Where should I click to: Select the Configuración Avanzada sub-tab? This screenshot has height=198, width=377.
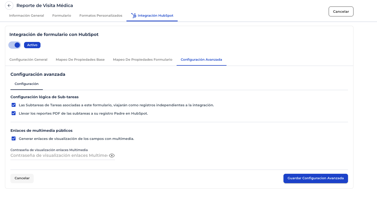(201, 60)
